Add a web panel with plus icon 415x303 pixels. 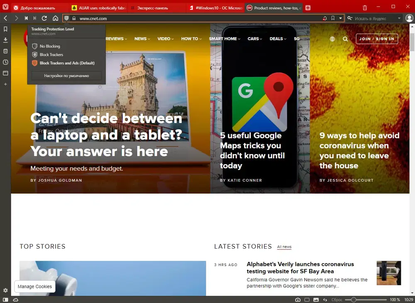tap(5, 84)
